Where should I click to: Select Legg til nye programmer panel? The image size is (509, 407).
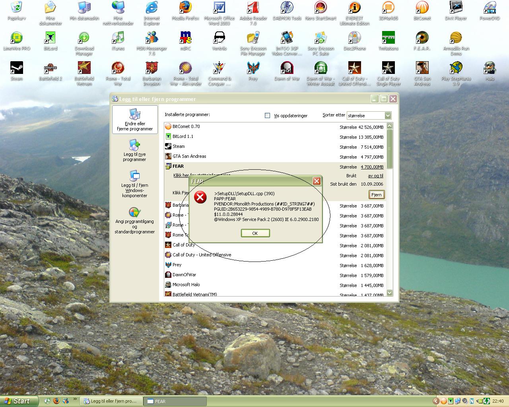[134, 150]
